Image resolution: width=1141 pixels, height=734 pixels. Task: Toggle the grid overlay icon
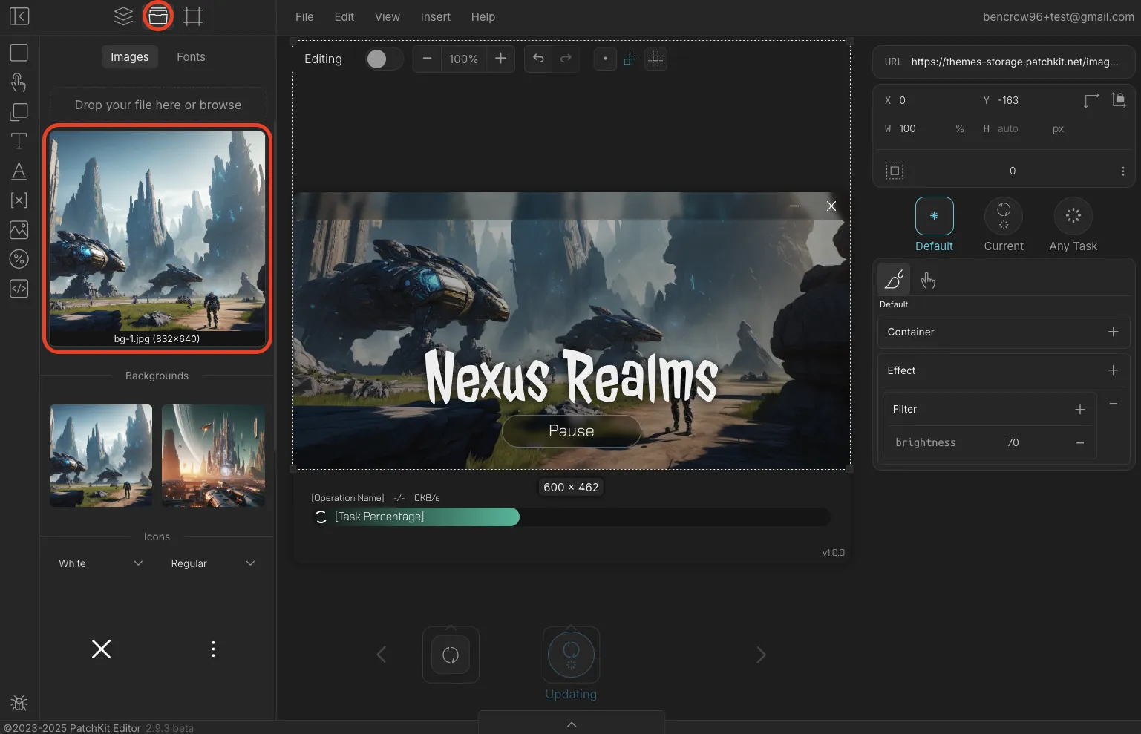click(x=655, y=59)
